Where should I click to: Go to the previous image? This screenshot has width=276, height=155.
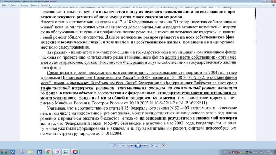[x=131, y=145]
